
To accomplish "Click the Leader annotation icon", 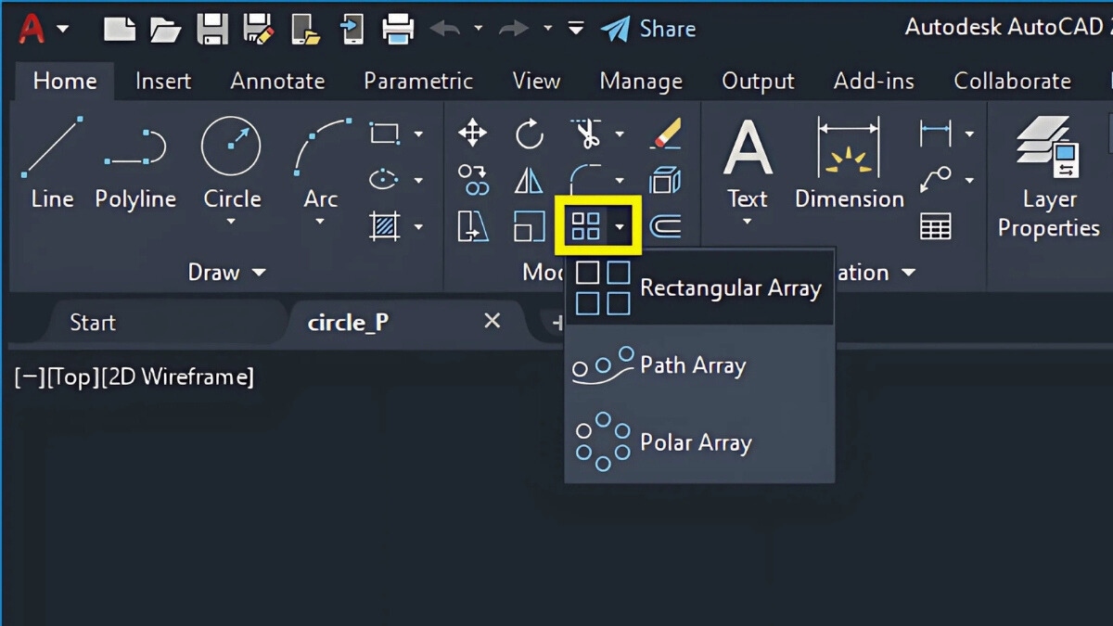I will (937, 180).
